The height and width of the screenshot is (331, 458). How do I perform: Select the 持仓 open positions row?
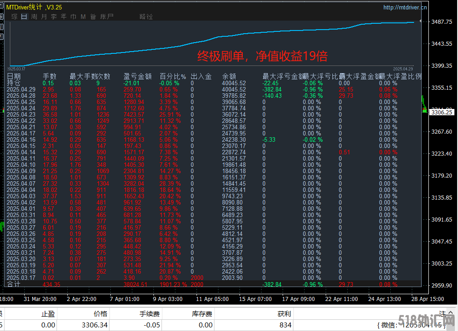213,83
